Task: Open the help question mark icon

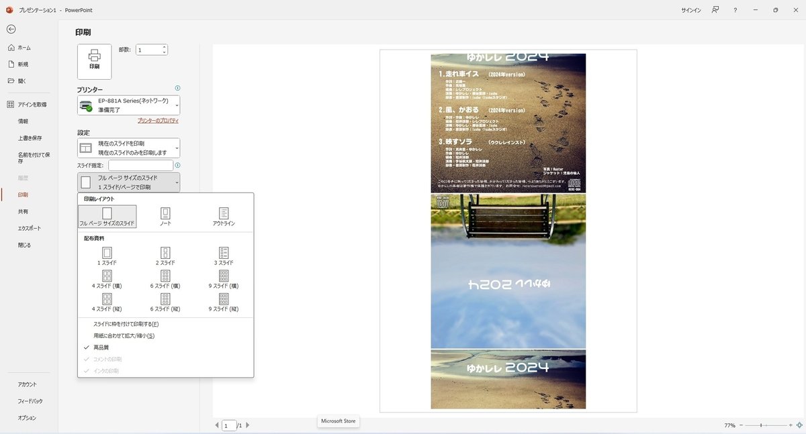Action: click(x=735, y=10)
